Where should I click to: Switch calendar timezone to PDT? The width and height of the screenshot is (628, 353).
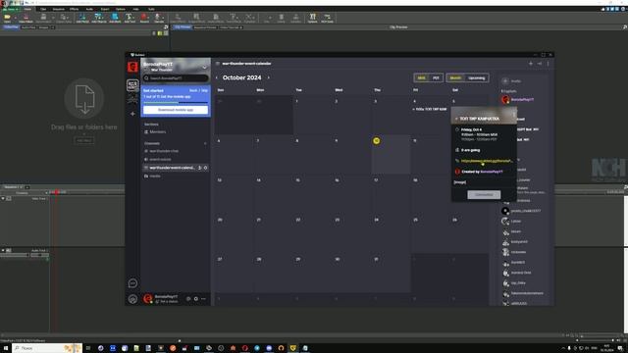click(436, 78)
